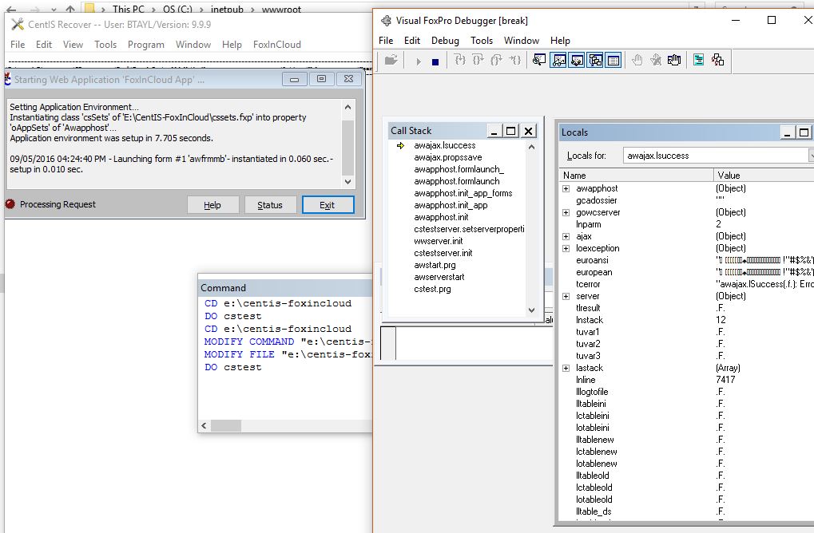Click the Step Out toolbar icon
This screenshot has width=814, height=533.
496,60
